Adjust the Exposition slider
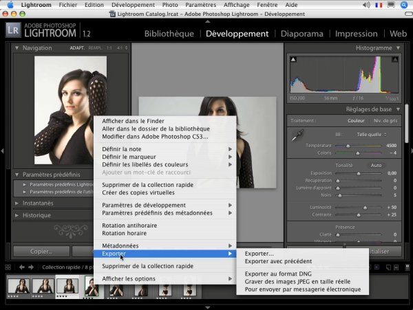 [358, 173]
